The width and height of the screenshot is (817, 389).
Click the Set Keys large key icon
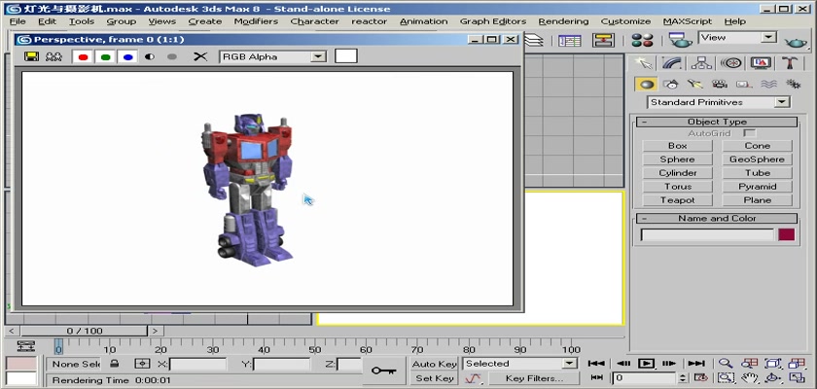coord(383,371)
